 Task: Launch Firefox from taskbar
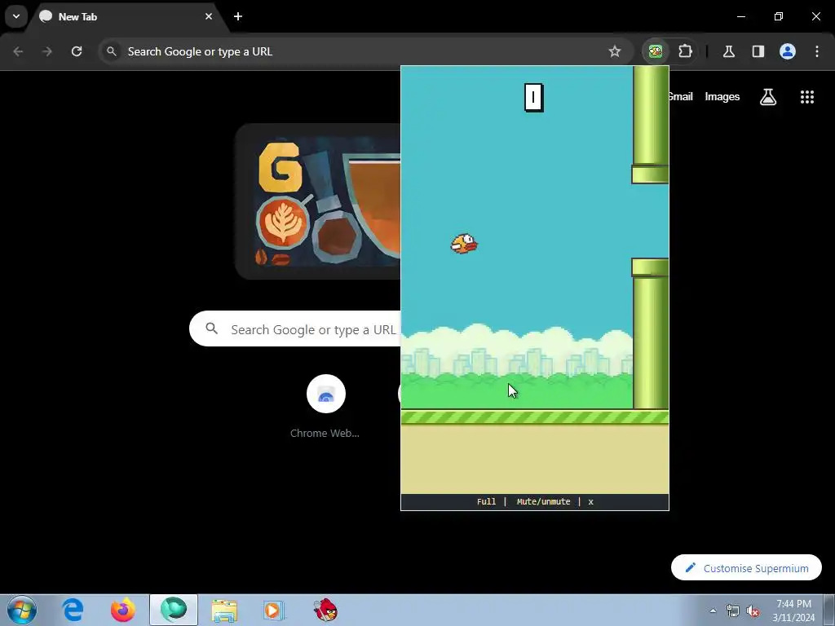pos(122,610)
